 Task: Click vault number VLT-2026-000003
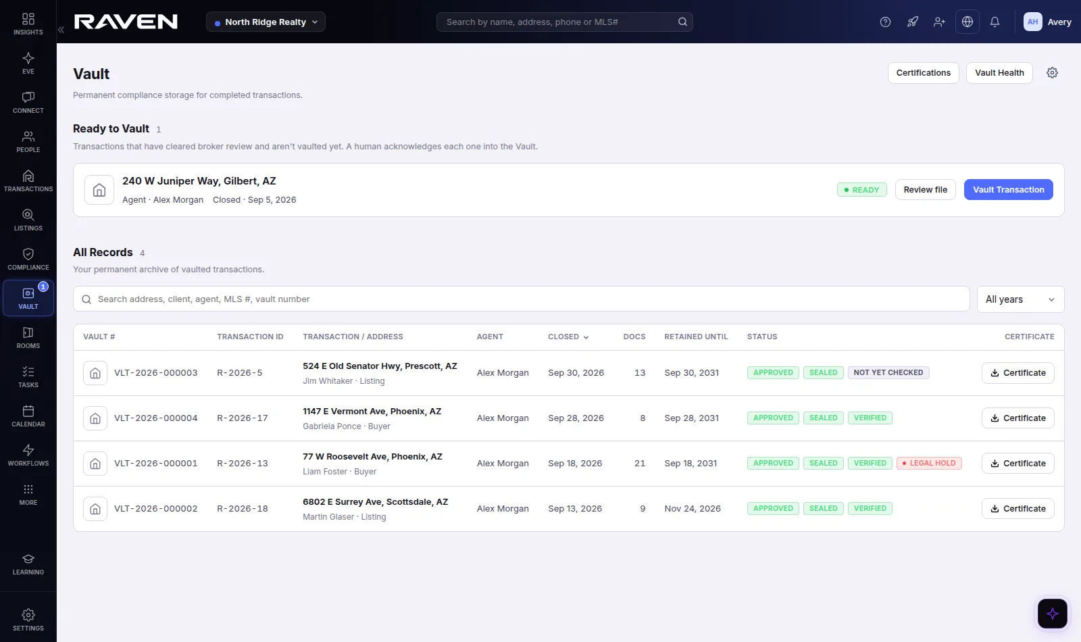coord(155,373)
